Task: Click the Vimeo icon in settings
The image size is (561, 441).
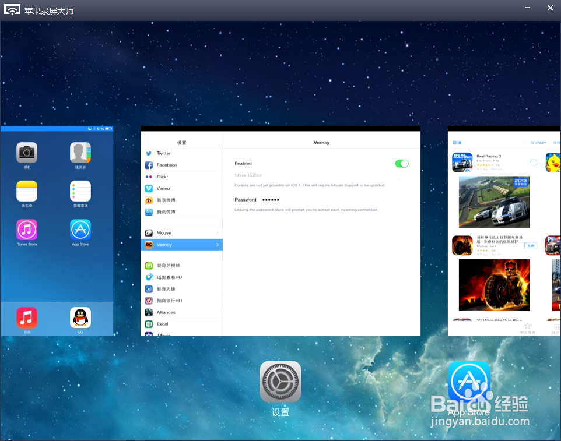Action: (x=149, y=188)
